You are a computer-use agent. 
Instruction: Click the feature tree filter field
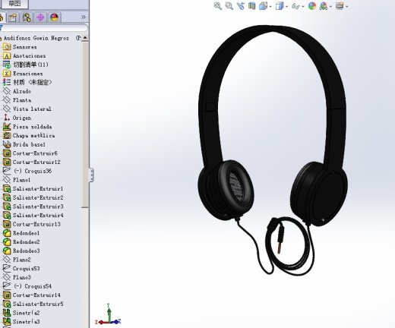pos(44,28)
